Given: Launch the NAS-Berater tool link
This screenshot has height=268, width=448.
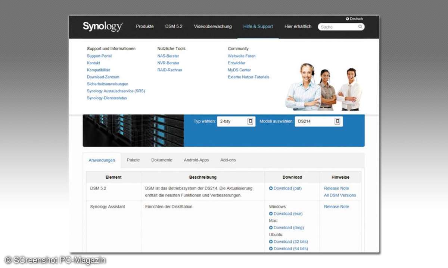Looking at the screenshot, I should [168, 56].
